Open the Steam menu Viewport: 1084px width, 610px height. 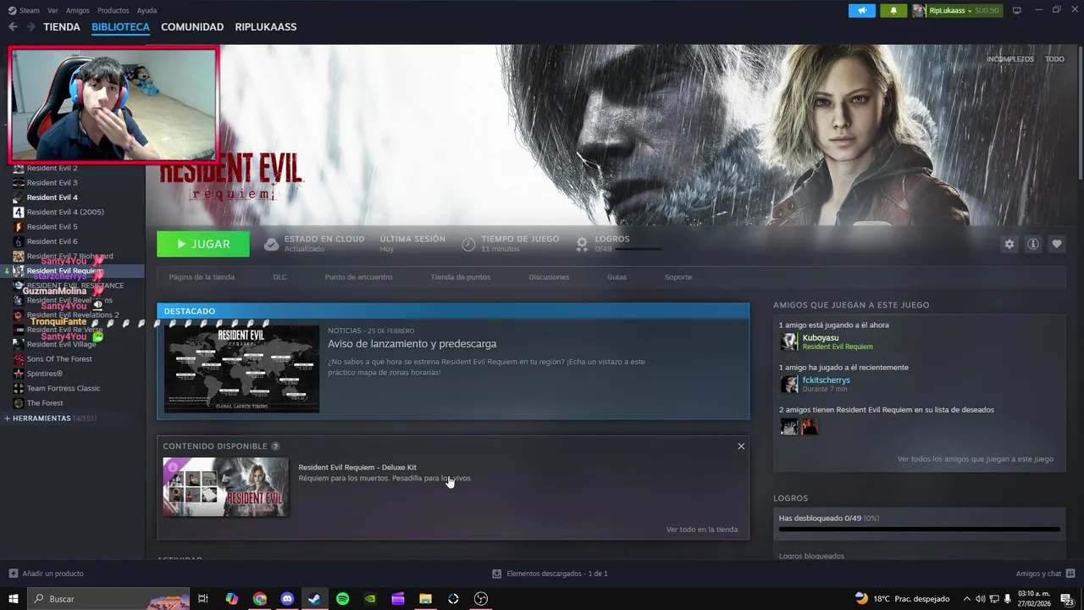(24, 10)
